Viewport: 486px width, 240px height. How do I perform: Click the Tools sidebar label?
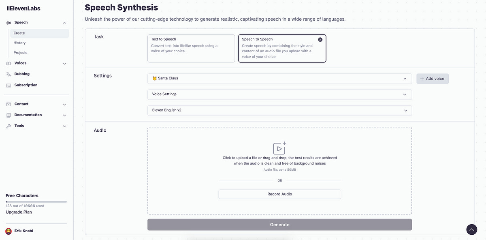coord(19,126)
